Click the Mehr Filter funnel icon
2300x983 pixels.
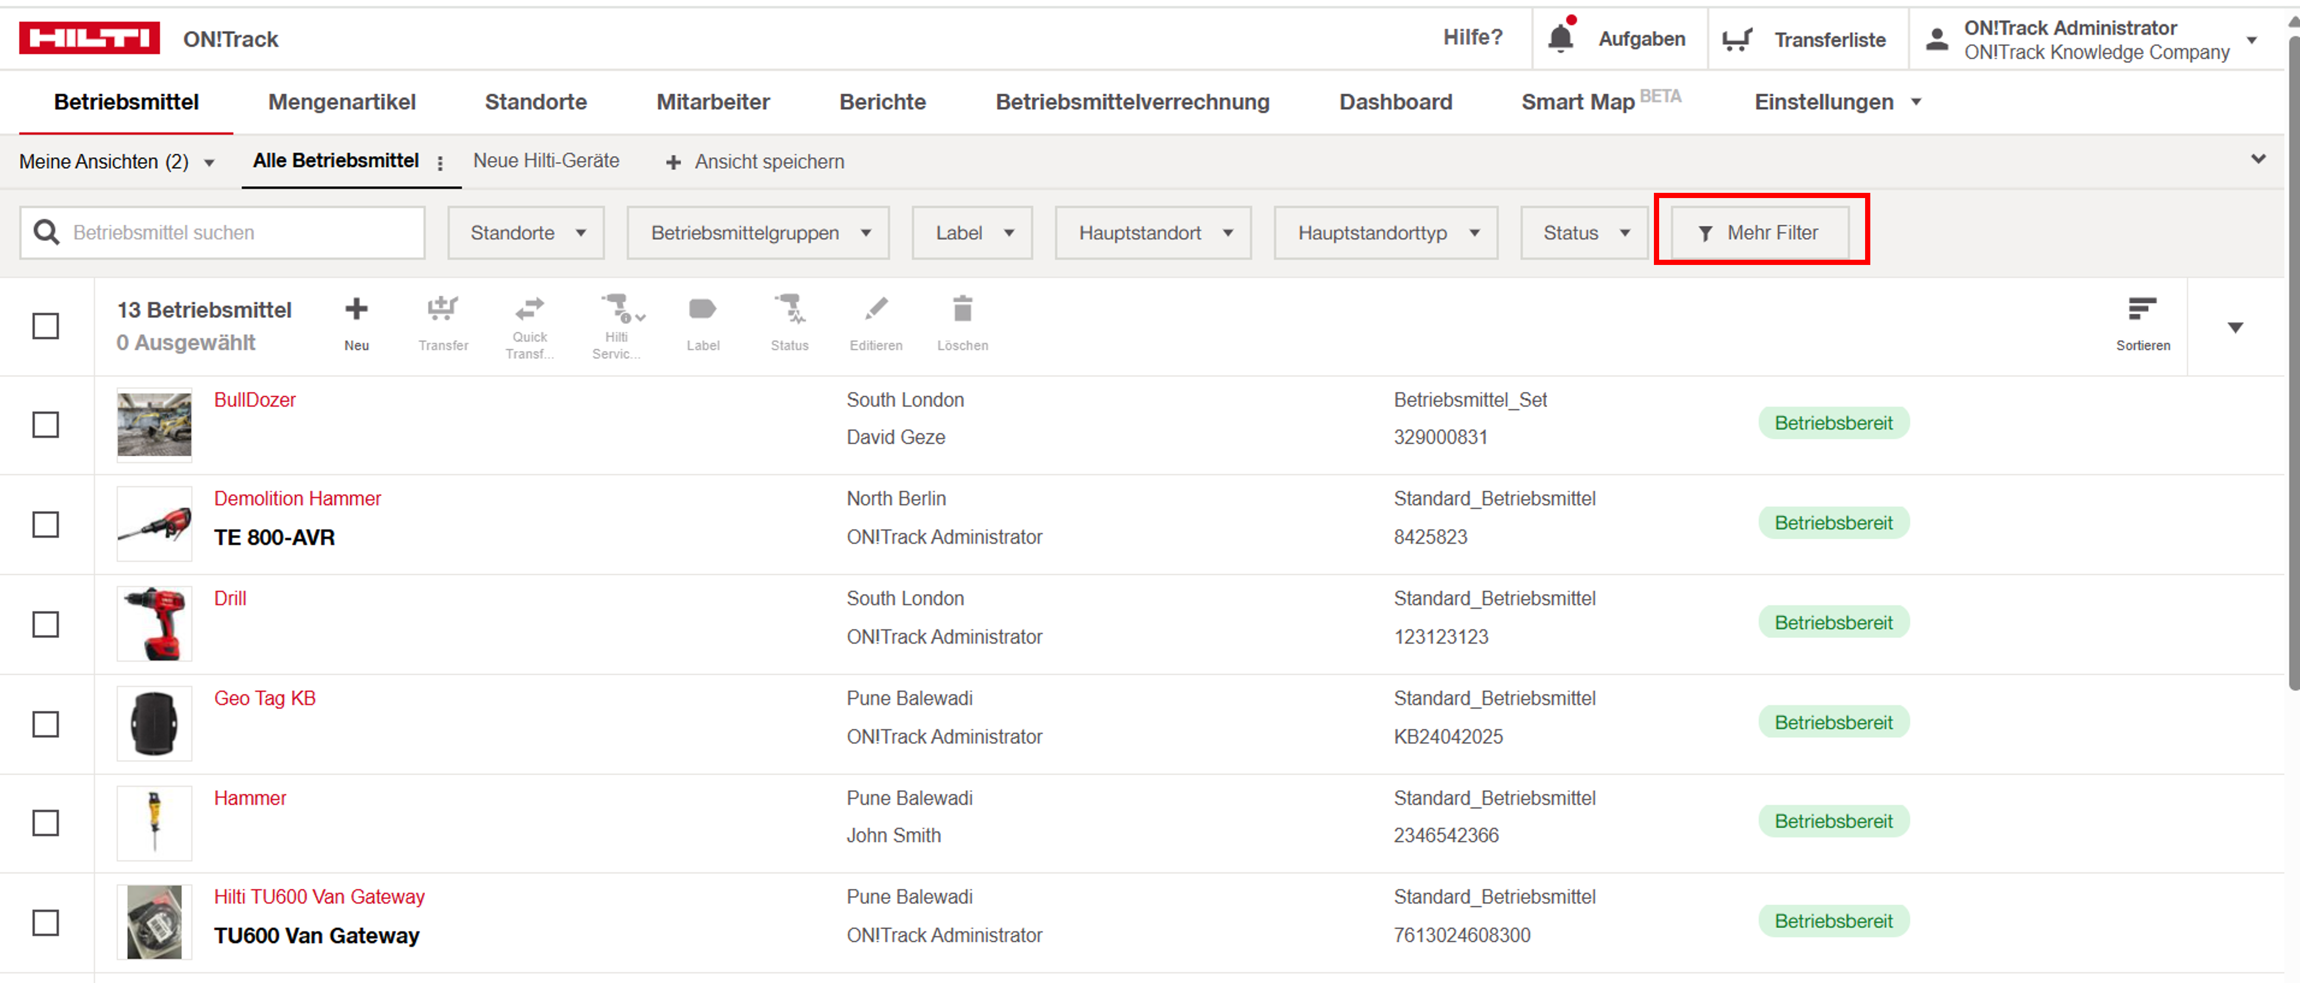(x=1705, y=233)
